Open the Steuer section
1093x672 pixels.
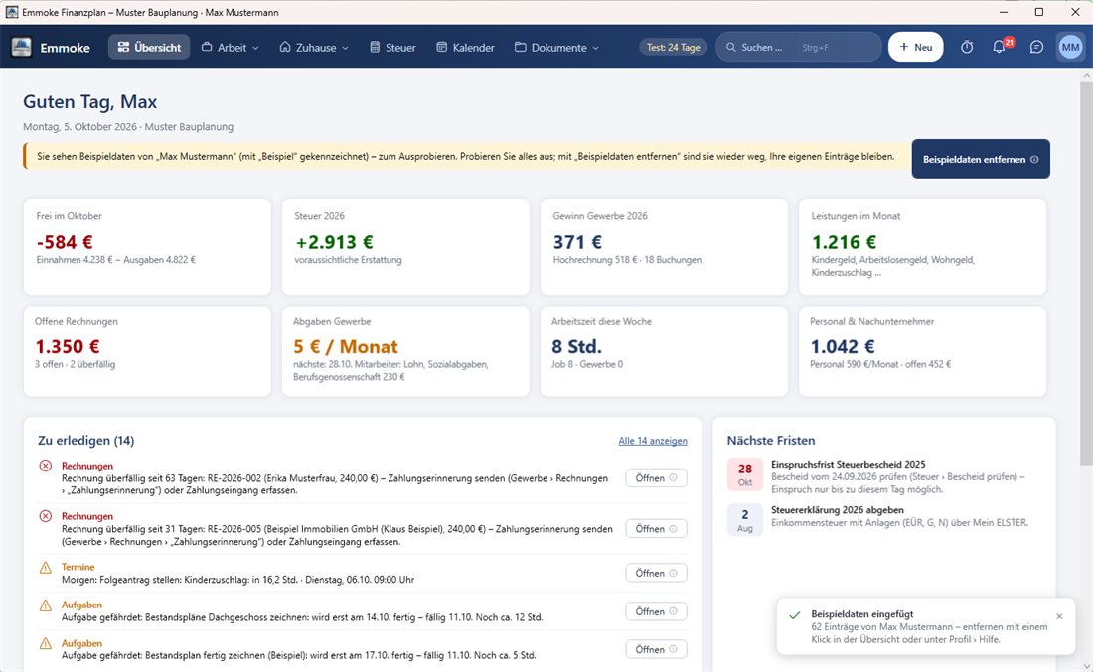(x=392, y=47)
